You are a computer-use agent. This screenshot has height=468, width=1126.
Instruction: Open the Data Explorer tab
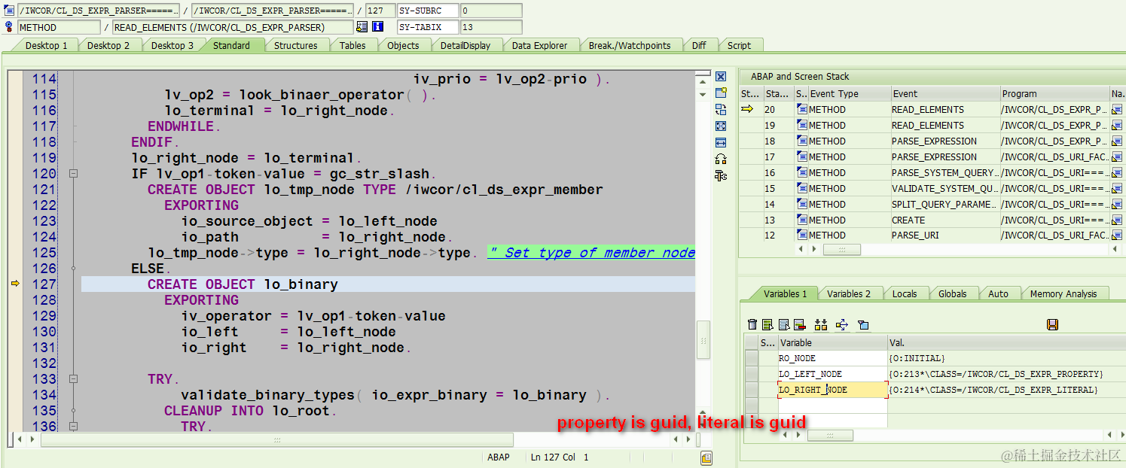point(539,45)
